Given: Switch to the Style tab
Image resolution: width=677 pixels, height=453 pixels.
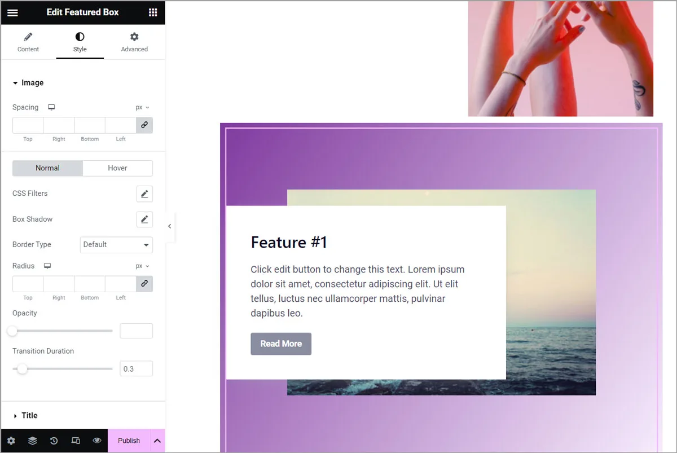Looking at the screenshot, I should 80,42.
